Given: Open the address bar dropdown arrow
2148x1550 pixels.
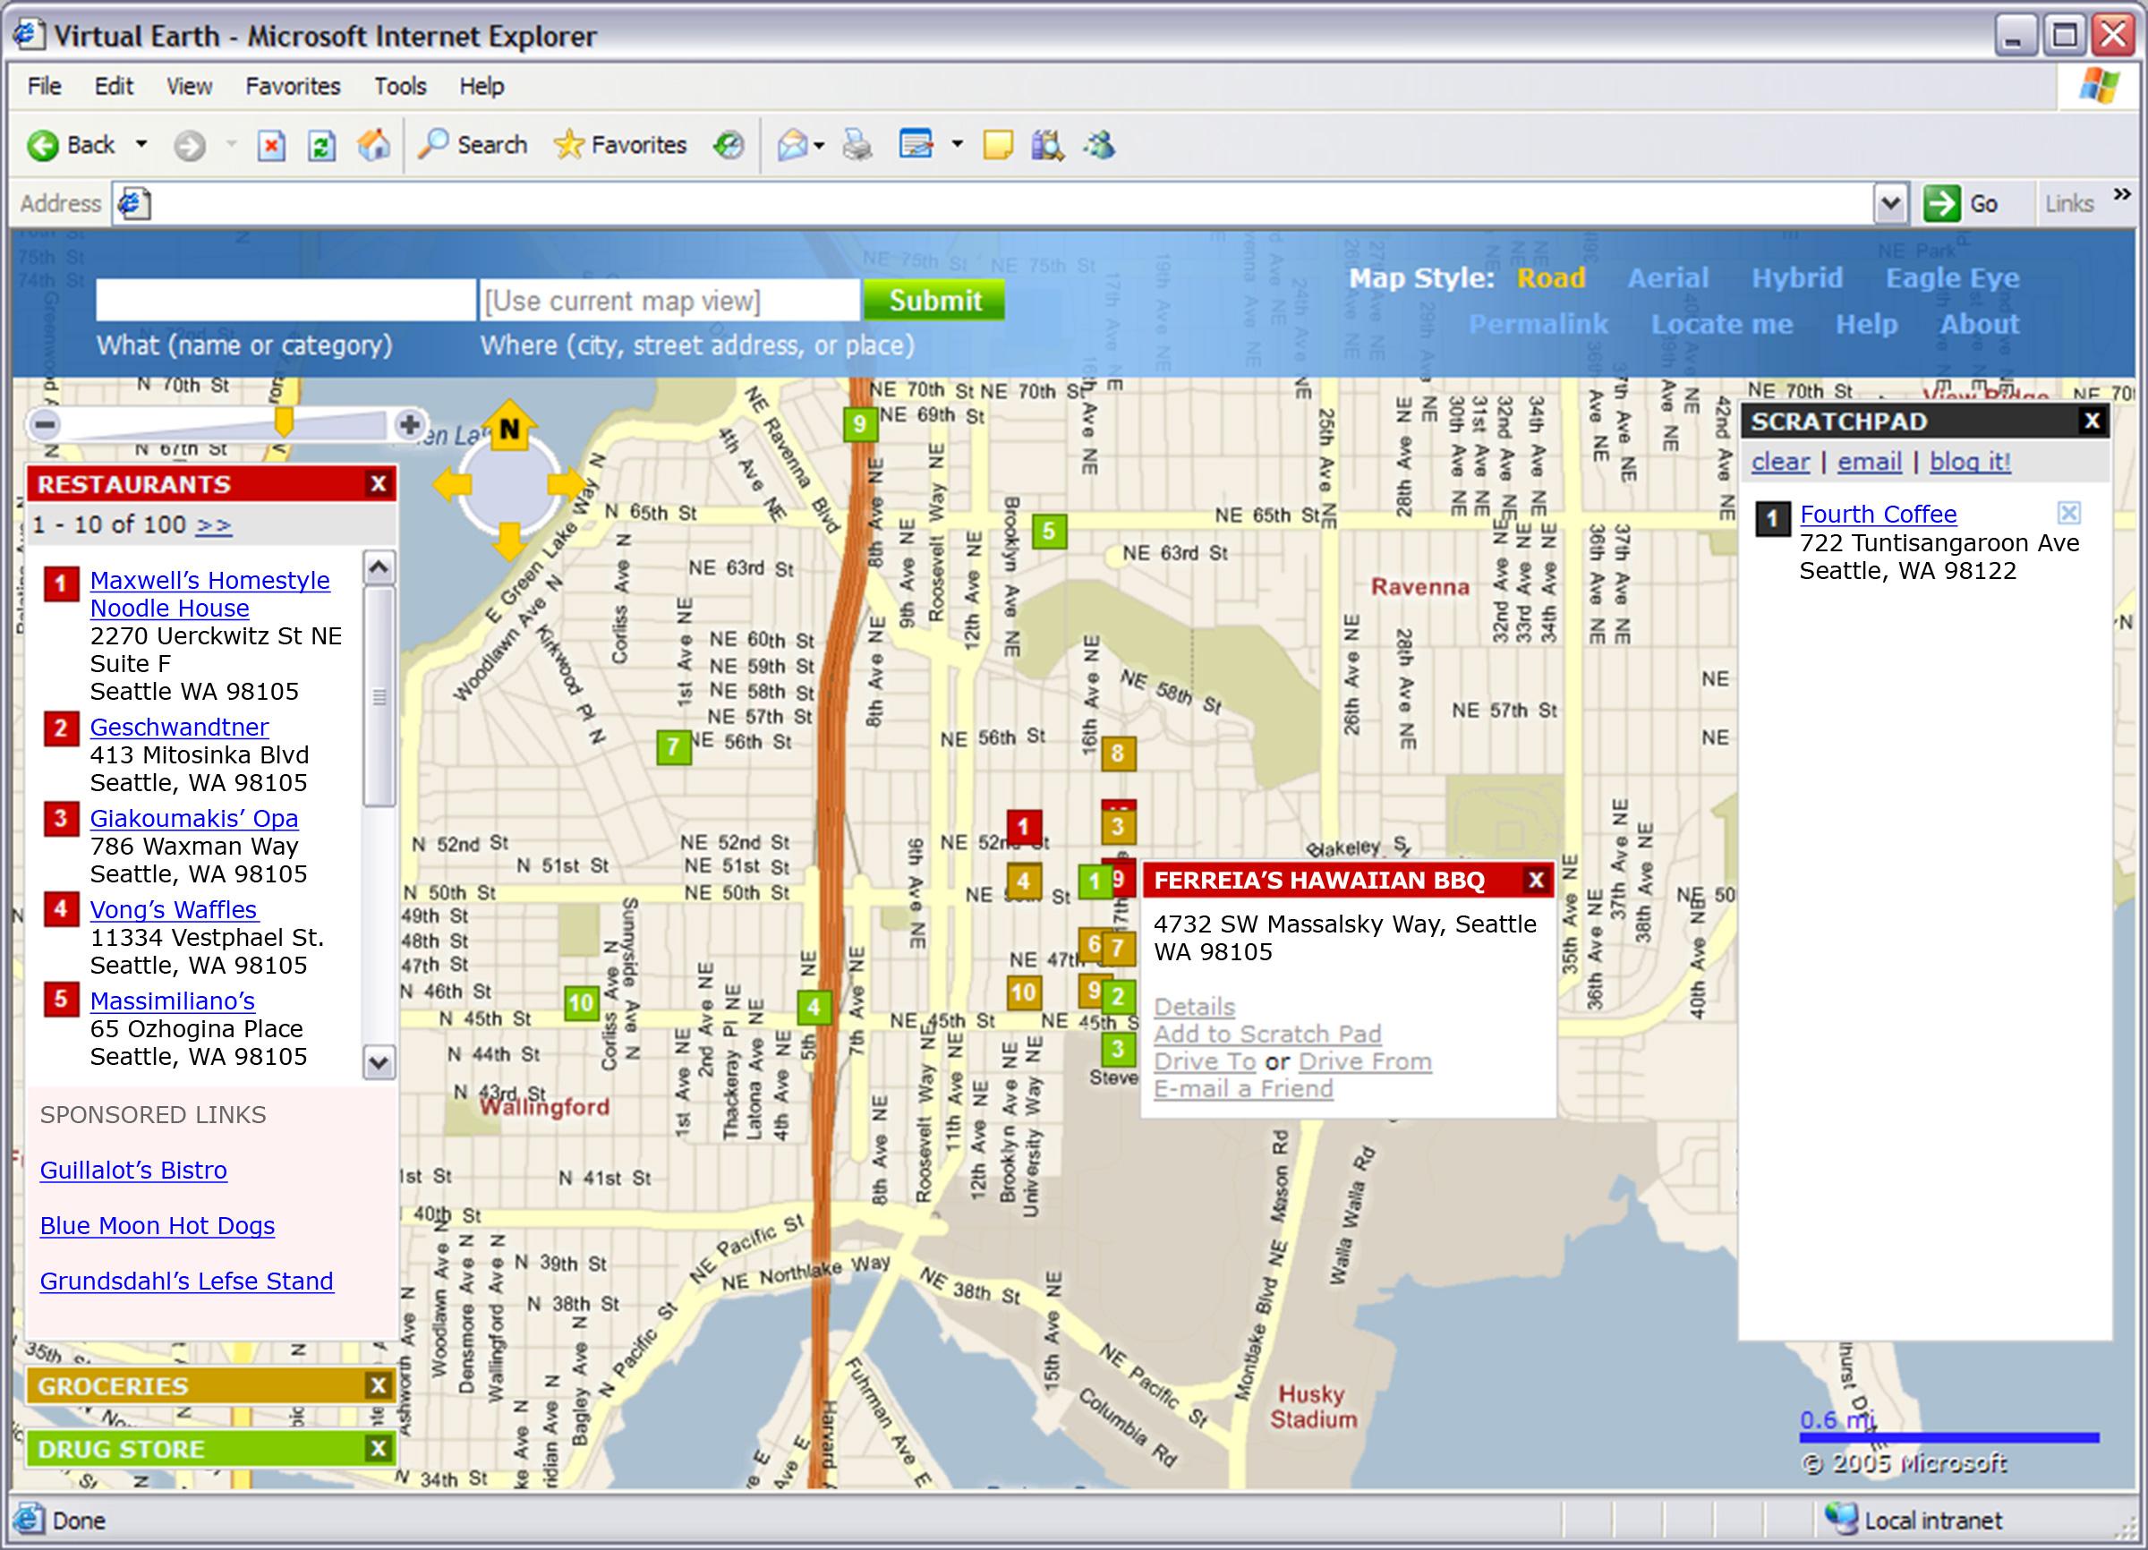Looking at the screenshot, I should [1890, 203].
